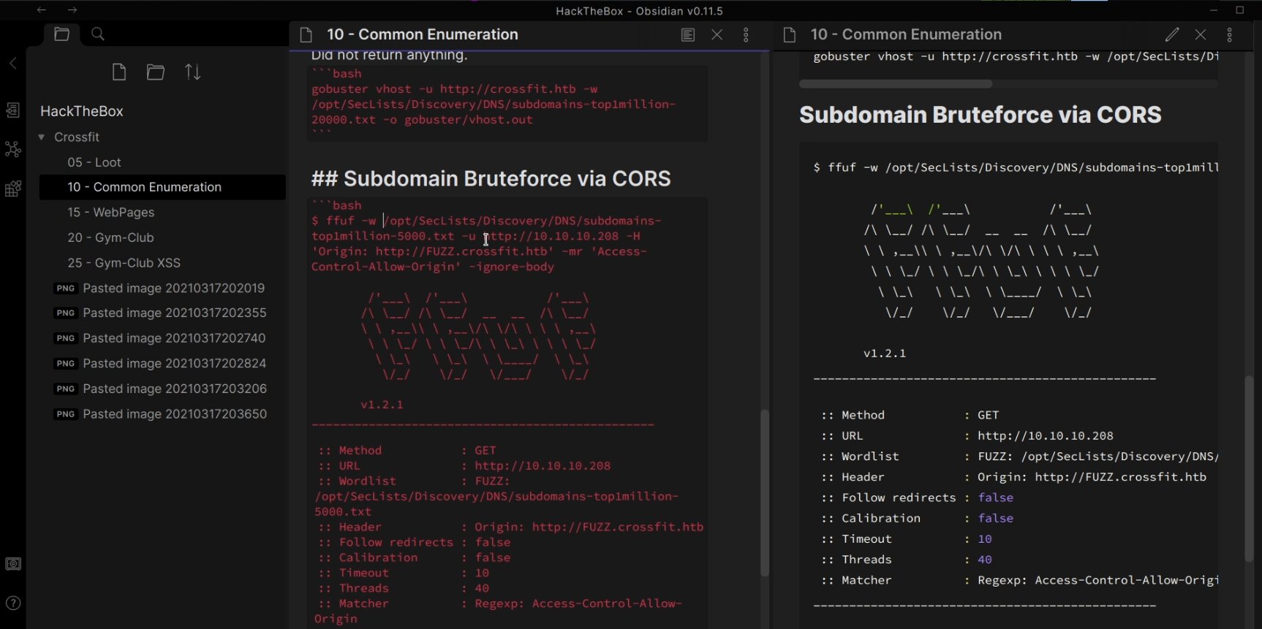The image size is (1262, 629).
Task: Click 'v1.2.1' version text in preview
Action: point(885,354)
